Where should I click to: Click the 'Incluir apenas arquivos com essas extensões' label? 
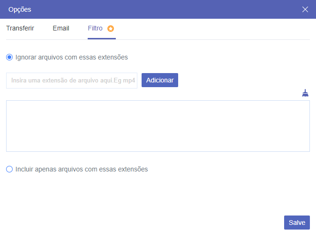[x=82, y=169]
